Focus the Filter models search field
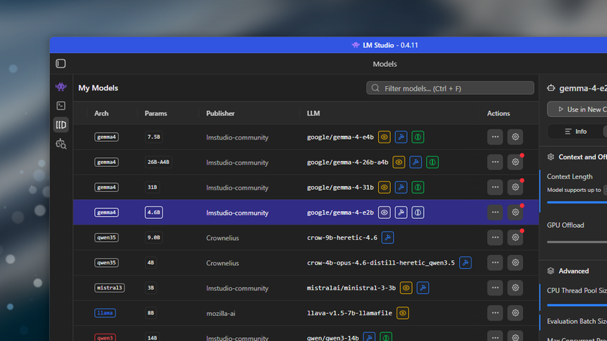The image size is (607, 341). coord(450,88)
